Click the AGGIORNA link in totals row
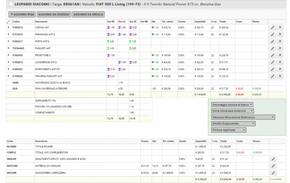Screen dimensions: 290x183 coord(275,179)
